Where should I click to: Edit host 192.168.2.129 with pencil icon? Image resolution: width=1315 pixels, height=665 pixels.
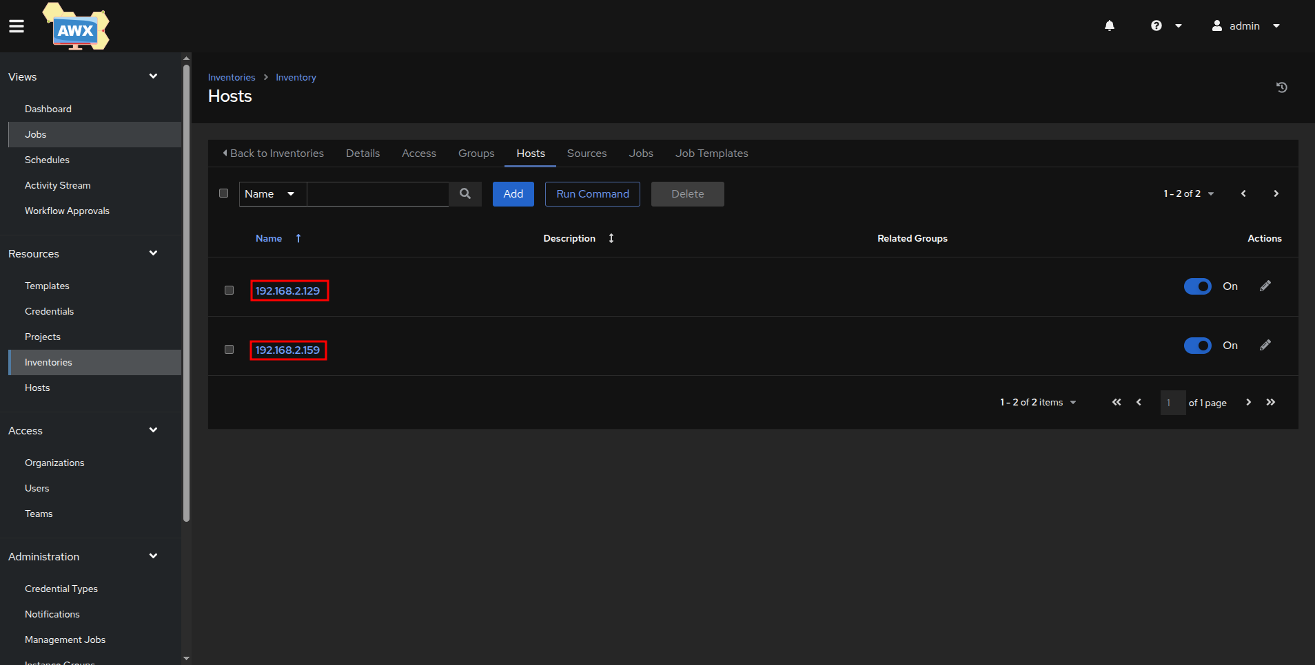1265,286
